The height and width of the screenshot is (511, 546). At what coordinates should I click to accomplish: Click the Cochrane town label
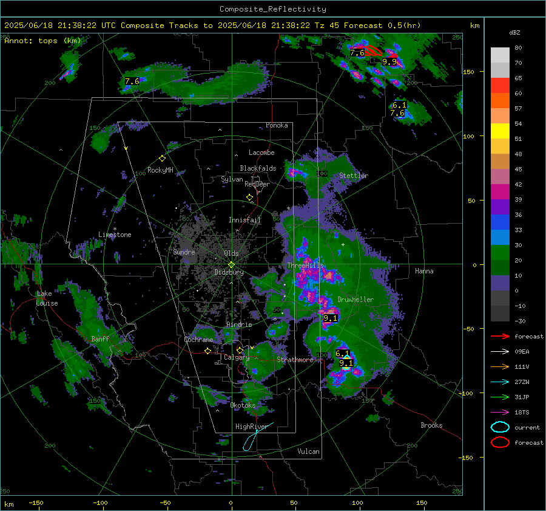tap(198, 340)
